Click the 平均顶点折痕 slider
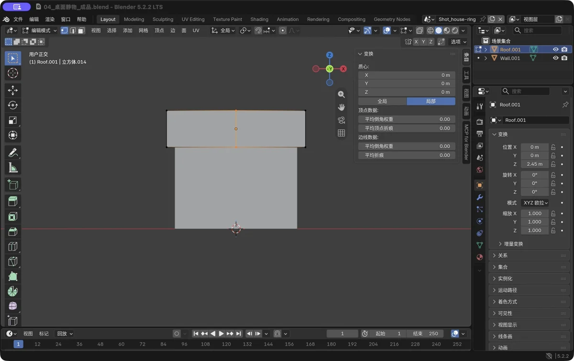The width and height of the screenshot is (574, 361). click(407, 128)
